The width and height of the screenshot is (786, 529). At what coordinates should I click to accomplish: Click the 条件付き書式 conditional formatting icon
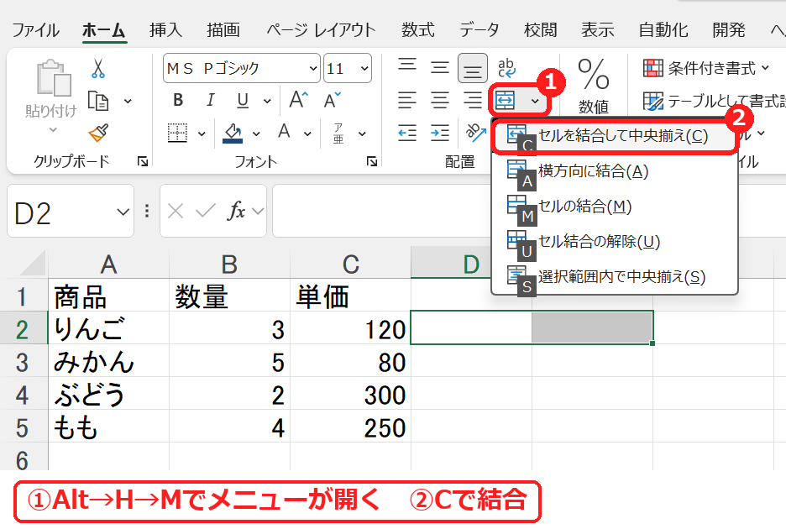pyautogui.click(x=653, y=68)
